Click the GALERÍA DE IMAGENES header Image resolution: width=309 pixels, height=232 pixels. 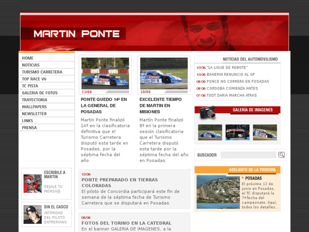tap(252, 110)
